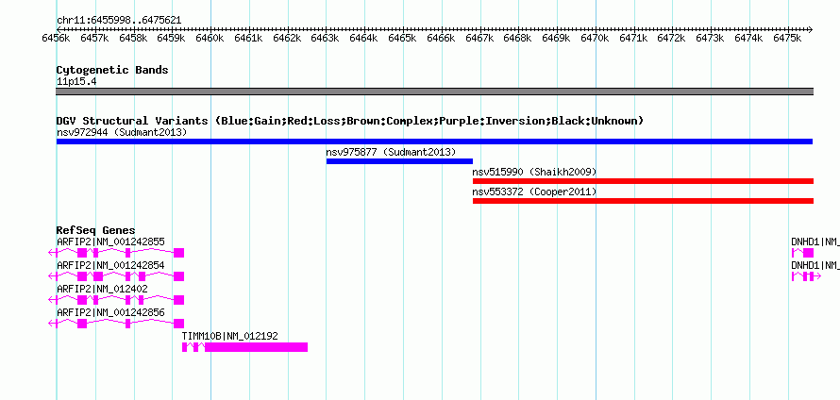Select the ARFIP2 NM_012402 gene model glyph
The height and width of the screenshot is (400, 840).
pyautogui.click(x=116, y=300)
